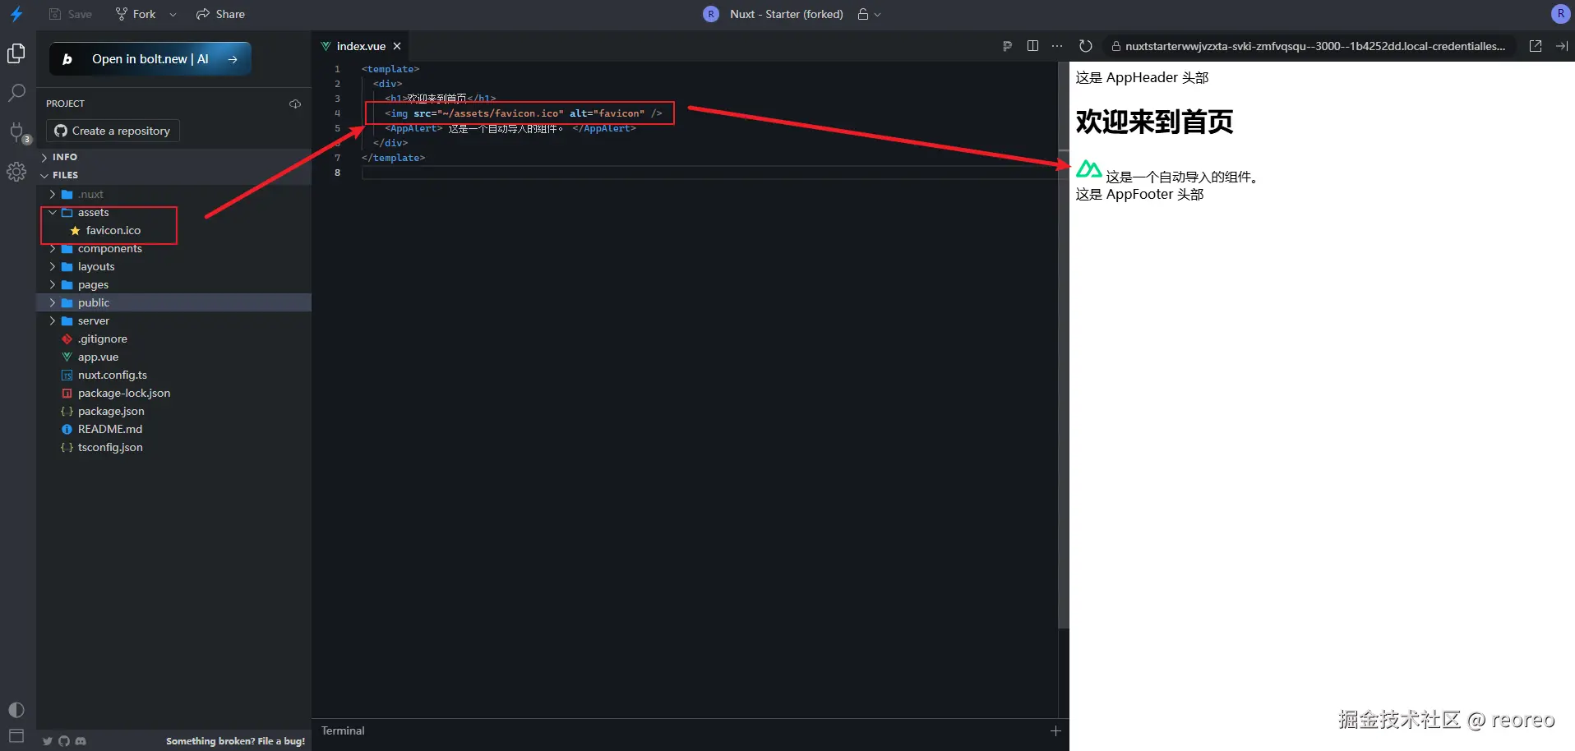Click the 欢迎来到首页 heading in preview
Viewport: 1575px width, 751px height.
[1154, 122]
